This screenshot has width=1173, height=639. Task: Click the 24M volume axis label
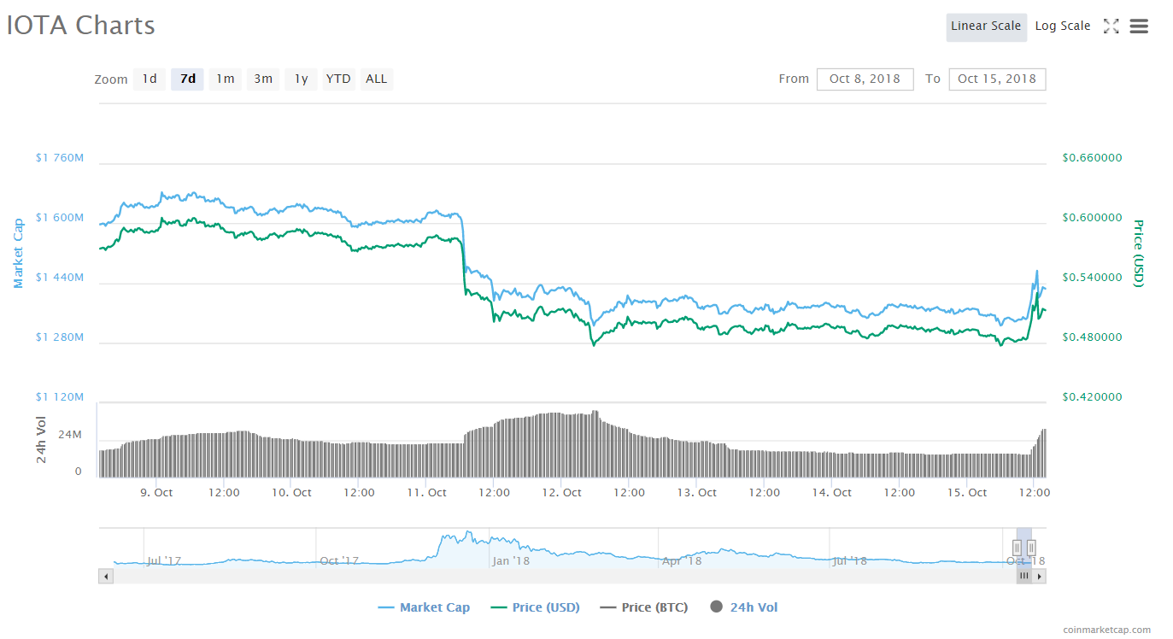(70, 435)
